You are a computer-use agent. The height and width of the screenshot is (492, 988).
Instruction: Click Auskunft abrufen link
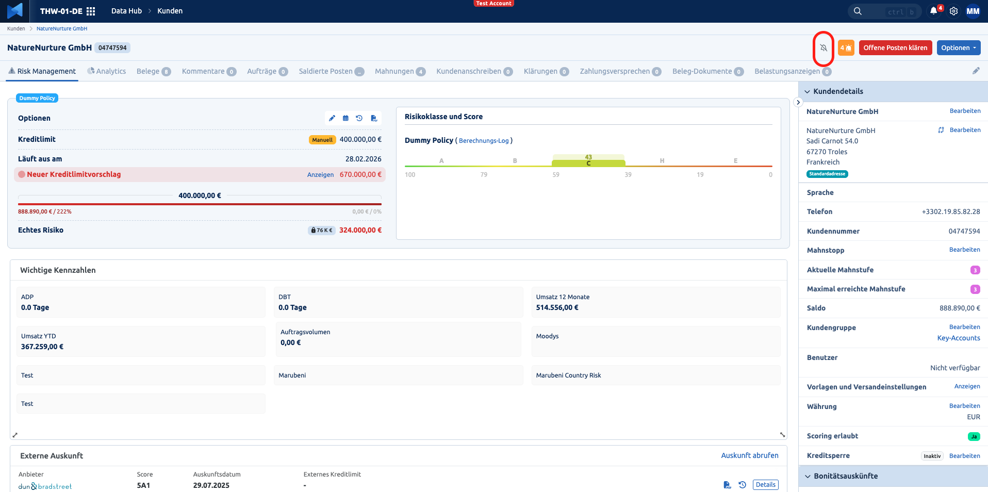[750, 455]
